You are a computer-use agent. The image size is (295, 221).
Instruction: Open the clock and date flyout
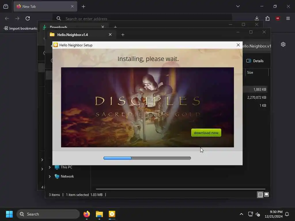[x=273, y=214]
